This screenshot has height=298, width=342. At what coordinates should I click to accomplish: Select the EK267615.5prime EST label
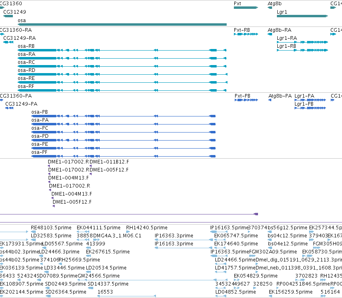[x=108, y=251]
